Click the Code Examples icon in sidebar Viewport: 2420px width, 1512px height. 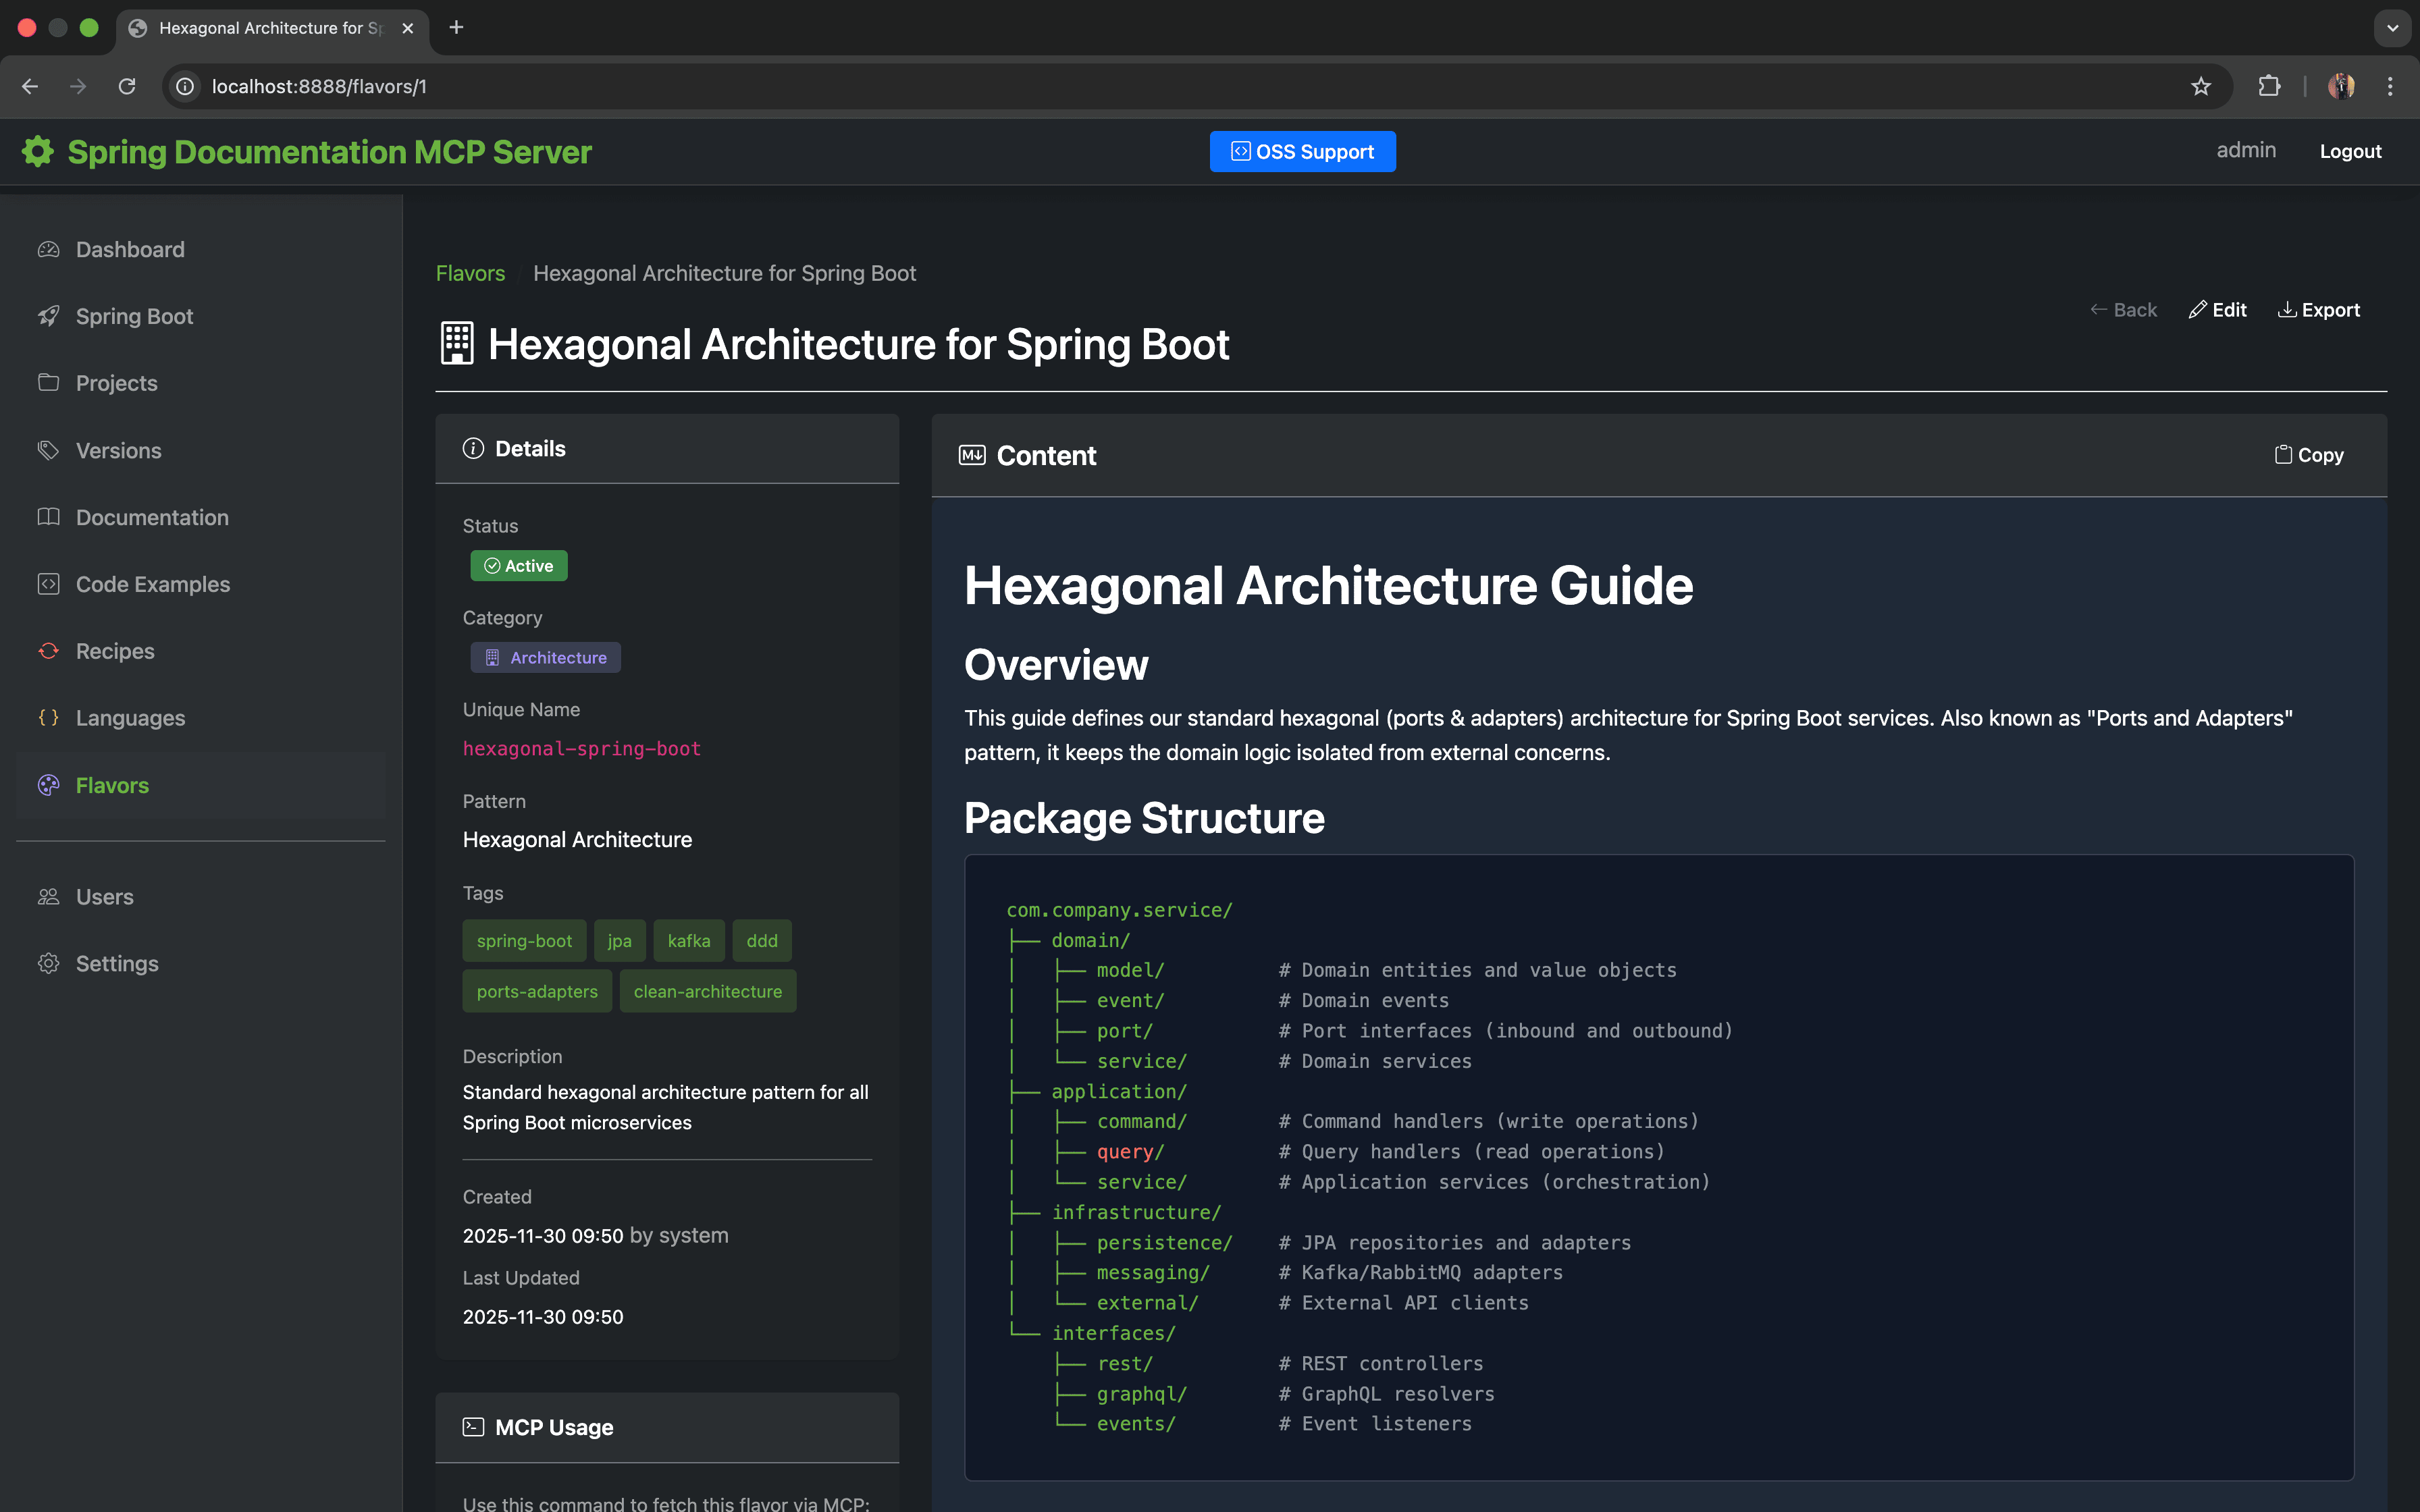pos(48,584)
